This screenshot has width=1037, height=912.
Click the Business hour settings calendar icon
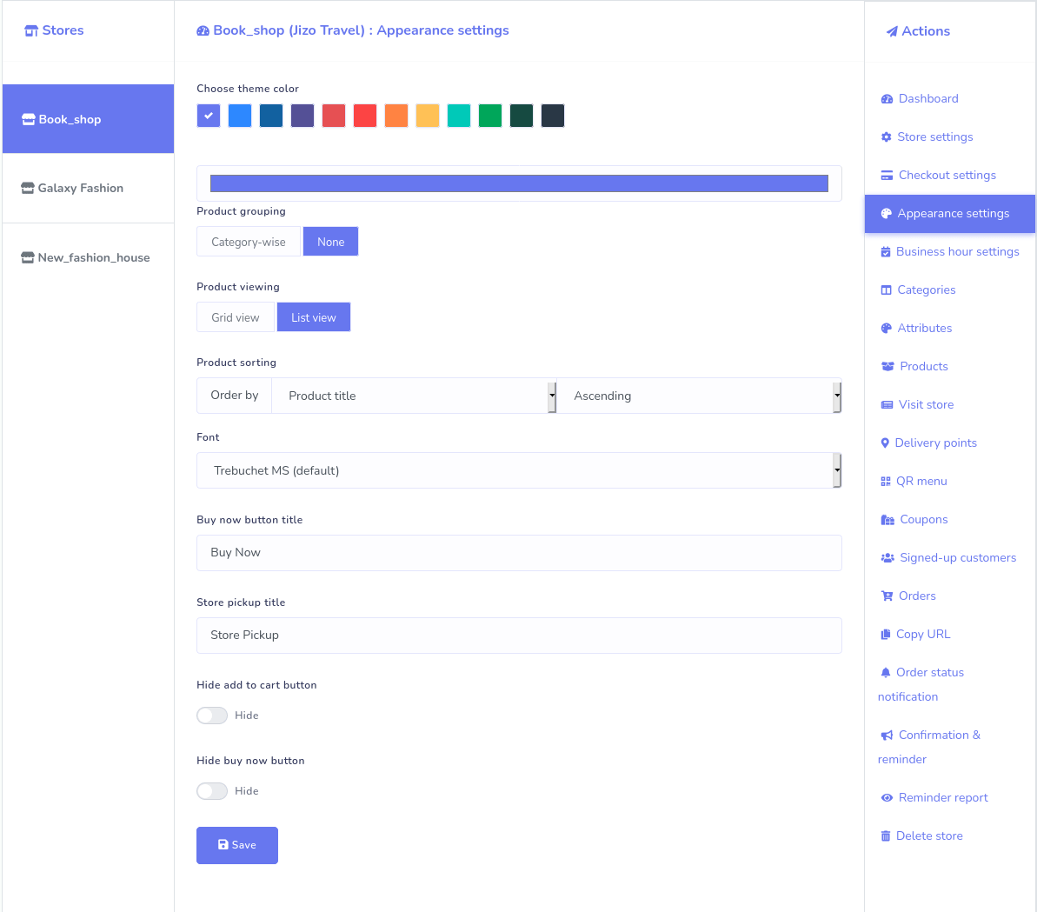886,252
